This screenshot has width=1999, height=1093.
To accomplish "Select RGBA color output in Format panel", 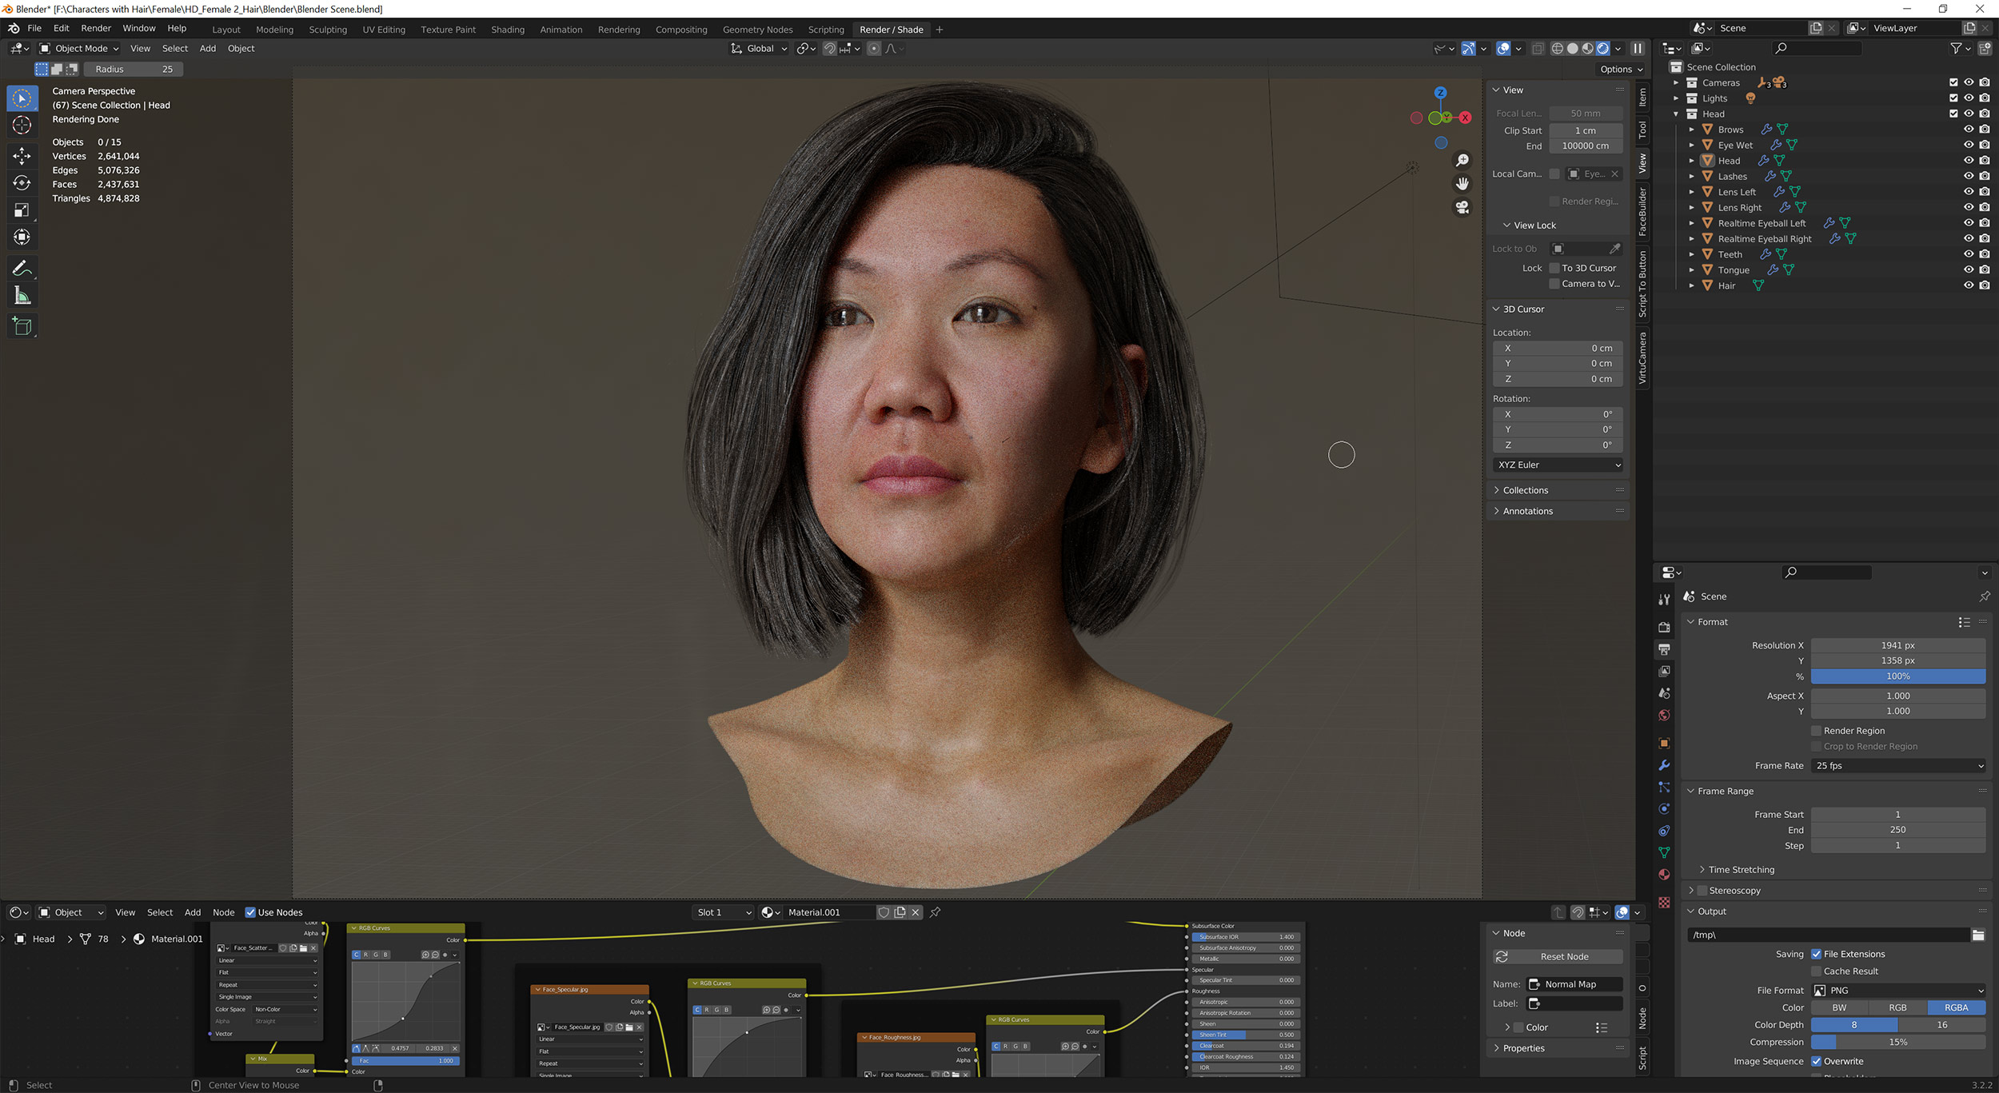I will click(x=1957, y=1007).
